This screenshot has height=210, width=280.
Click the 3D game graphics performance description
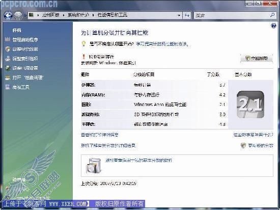click(x=156, y=114)
